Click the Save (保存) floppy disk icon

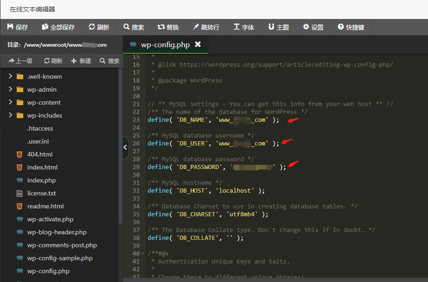coord(10,27)
